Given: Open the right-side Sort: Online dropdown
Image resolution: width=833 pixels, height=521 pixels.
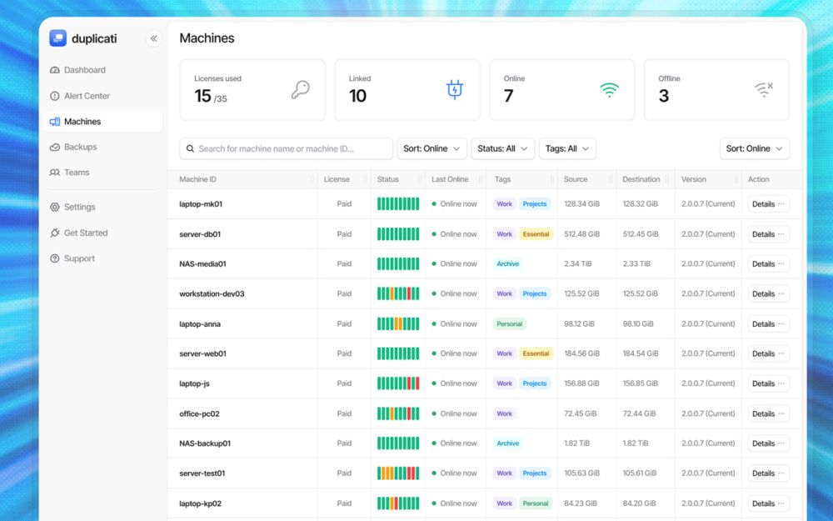Looking at the screenshot, I should coord(755,149).
